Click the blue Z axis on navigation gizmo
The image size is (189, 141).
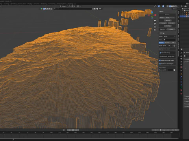click(x=152, y=12)
